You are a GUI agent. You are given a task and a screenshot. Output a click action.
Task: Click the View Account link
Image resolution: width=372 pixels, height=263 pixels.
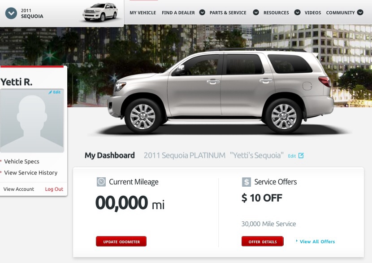pos(18,189)
